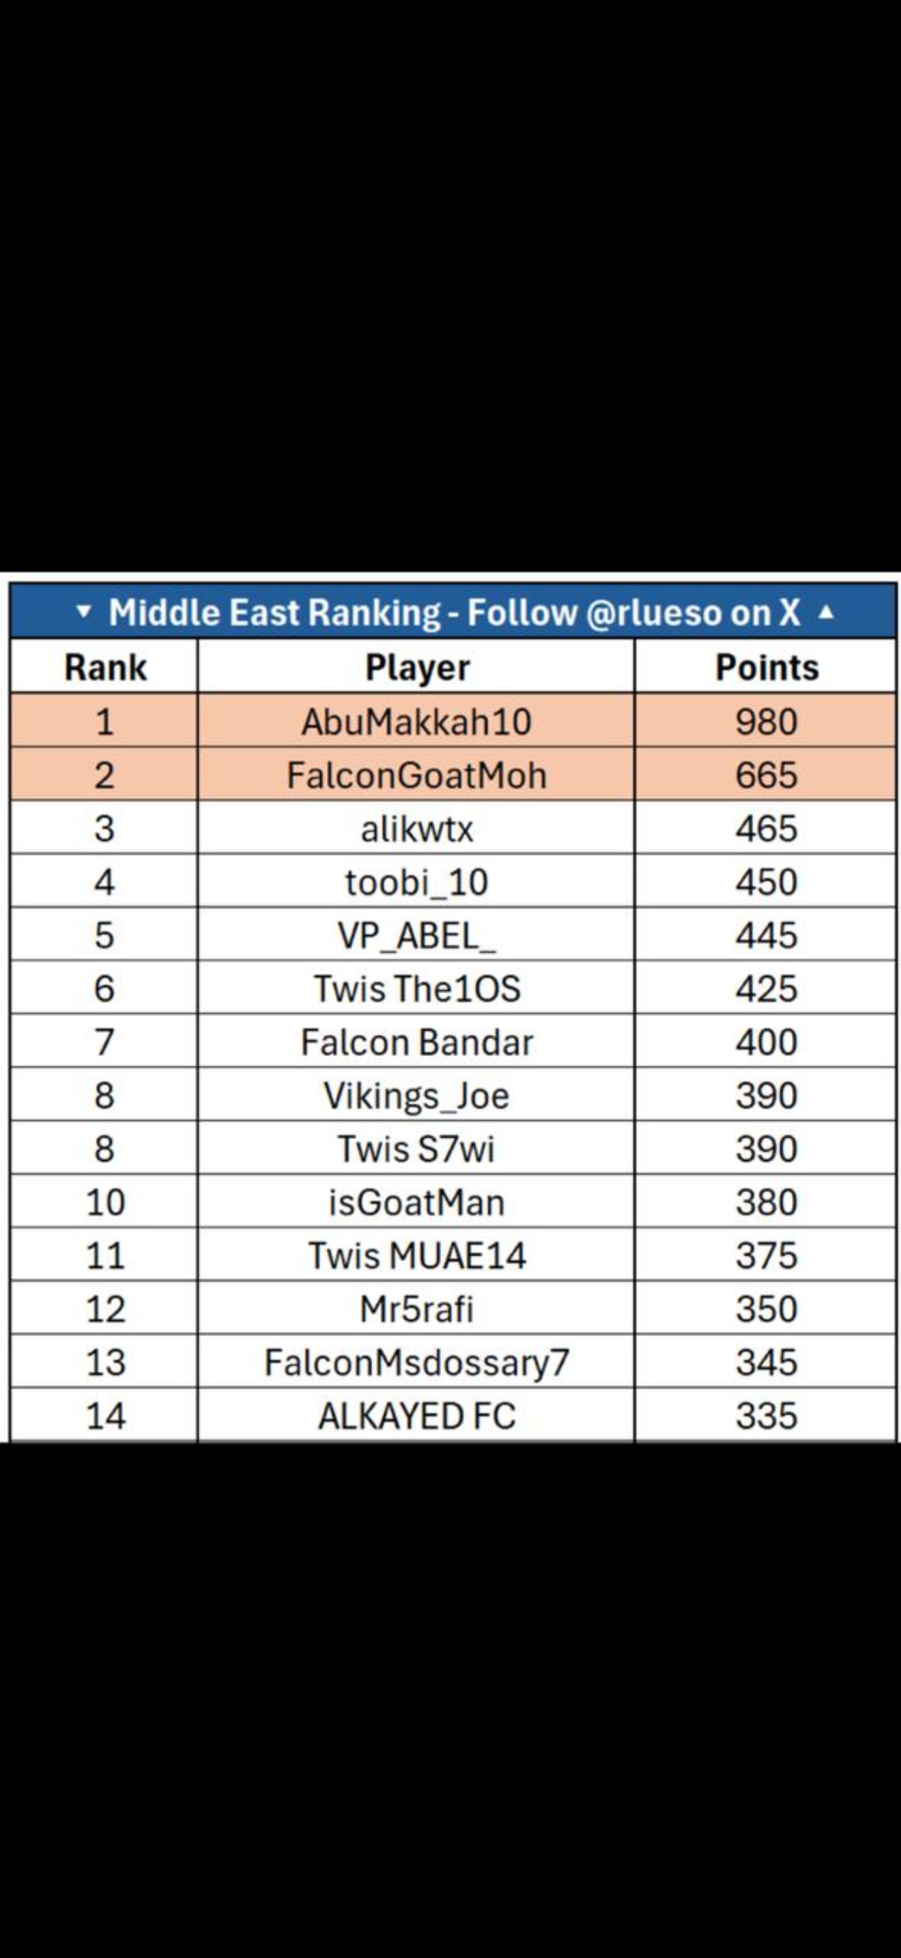Image resolution: width=901 pixels, height=1958 pixels.
Task: Select the Player column header
Action: [x=416, y=666]
